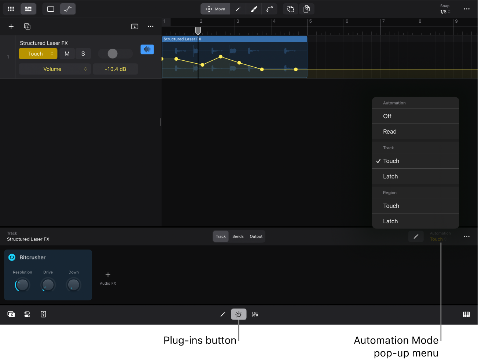Open the Volume parameter dropdown
Viewport: 478px width, 363px height.
coord(55,69)
